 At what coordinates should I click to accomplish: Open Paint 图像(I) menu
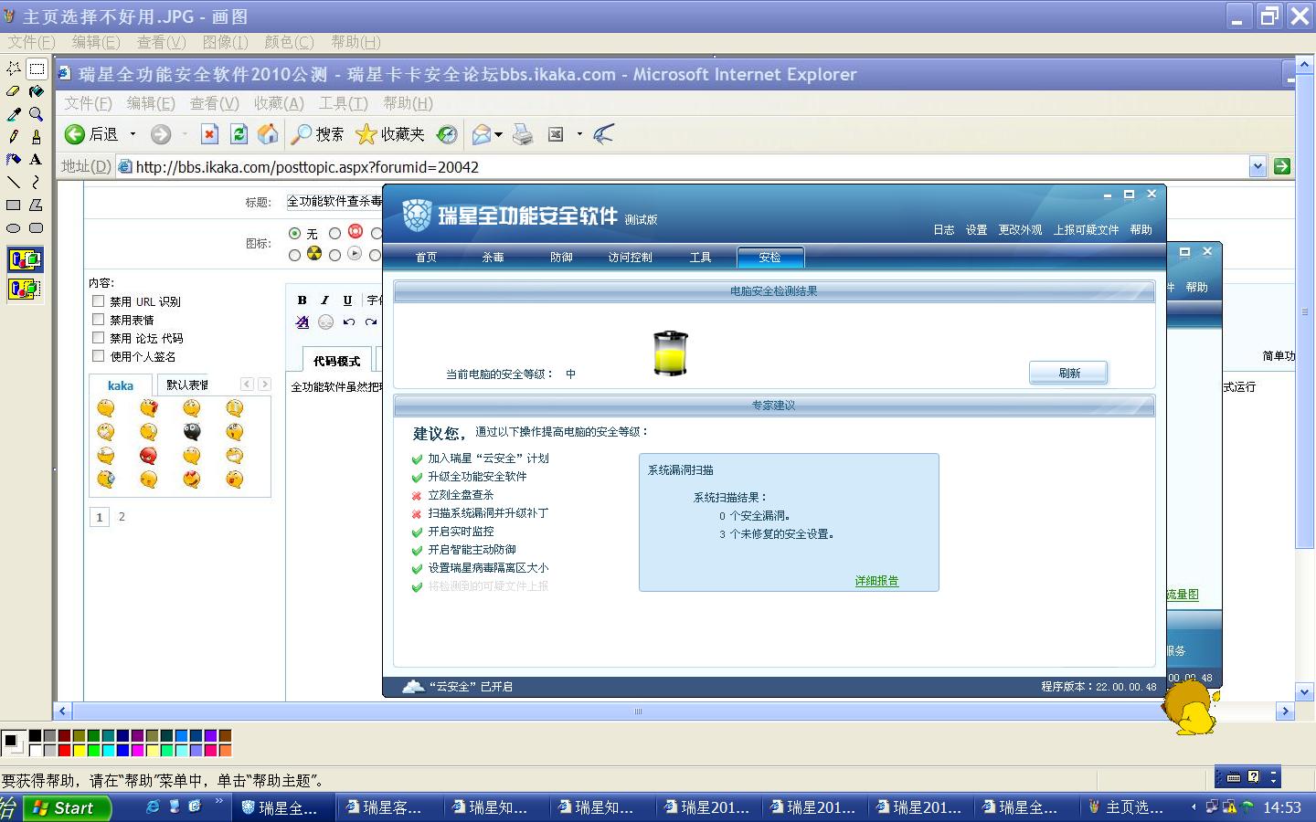225,42
